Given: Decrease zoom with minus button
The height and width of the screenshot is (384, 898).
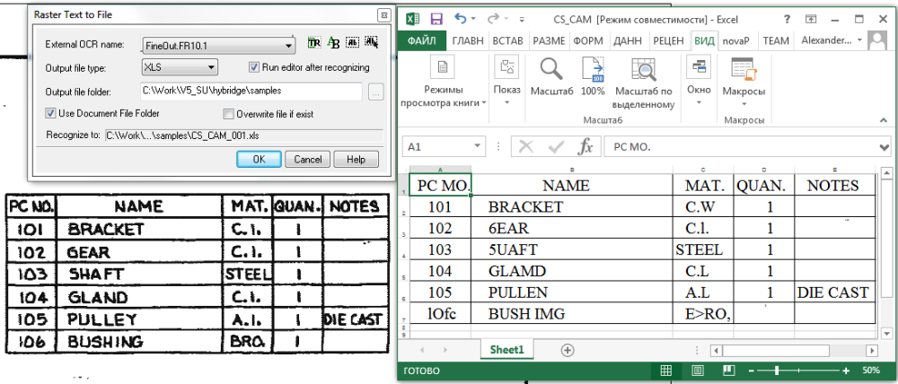Looking at the screenshot, I should (x=752, y=371).
